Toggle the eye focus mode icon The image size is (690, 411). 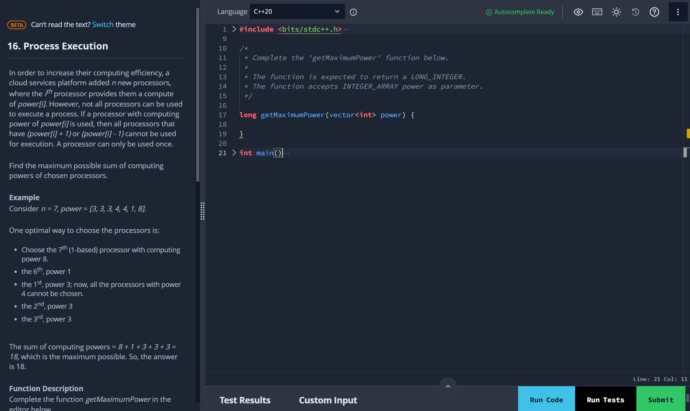click(x=578, y=12)
